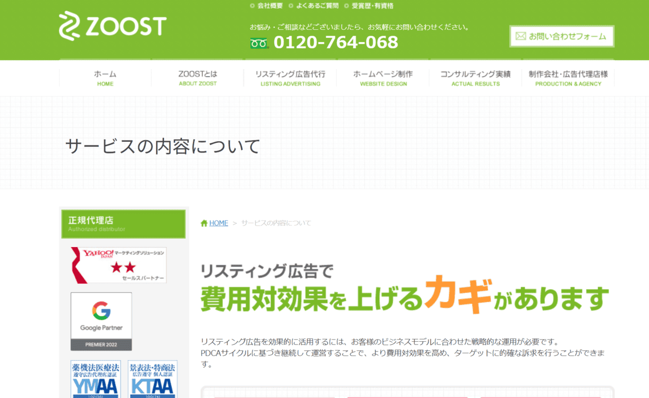Click the KTAA certification badge
The height and width of the screenshot is (398, 649).
pos(153,379)
